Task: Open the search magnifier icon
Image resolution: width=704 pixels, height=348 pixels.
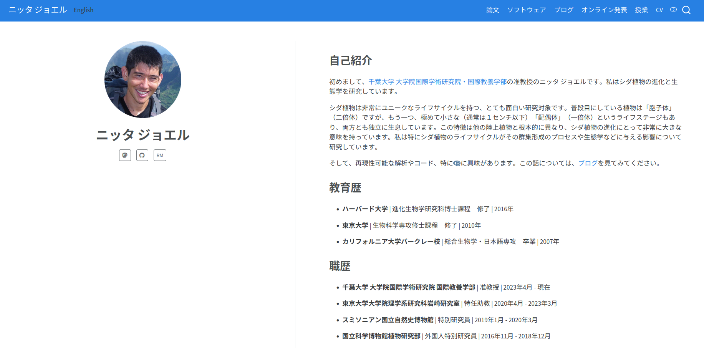Action: pos(686,10)
